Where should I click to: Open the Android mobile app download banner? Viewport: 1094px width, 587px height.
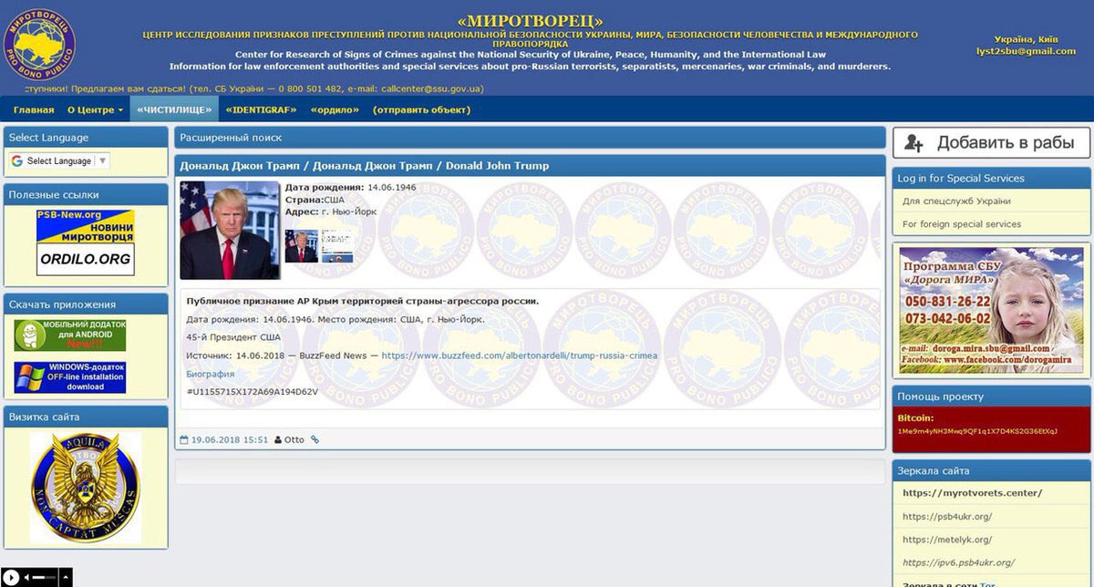click(x=69, y=335)
